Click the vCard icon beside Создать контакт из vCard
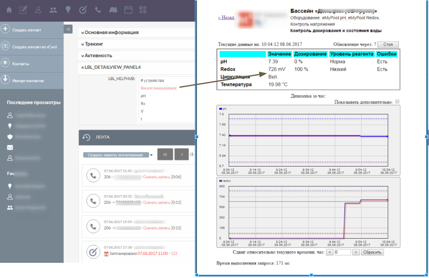 5,46
